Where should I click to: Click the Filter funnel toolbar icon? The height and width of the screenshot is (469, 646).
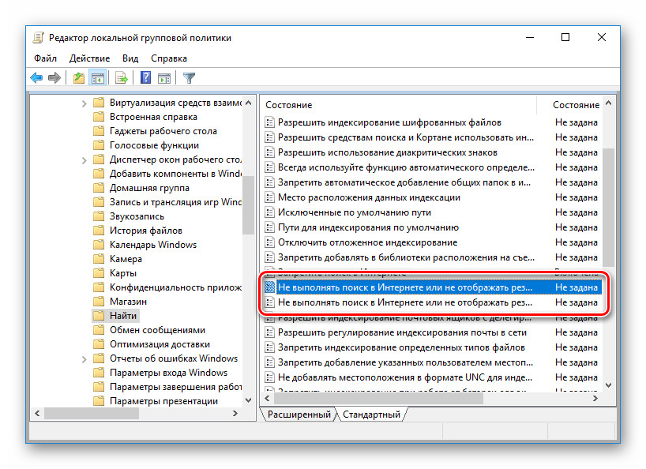pyautogui.click(x=189, y=77)
